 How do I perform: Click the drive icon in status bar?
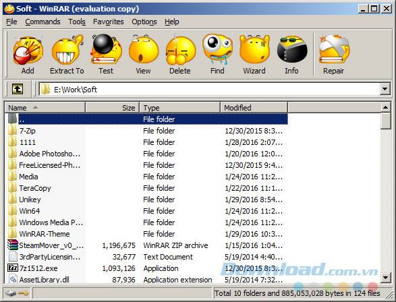tap(11, 293)
